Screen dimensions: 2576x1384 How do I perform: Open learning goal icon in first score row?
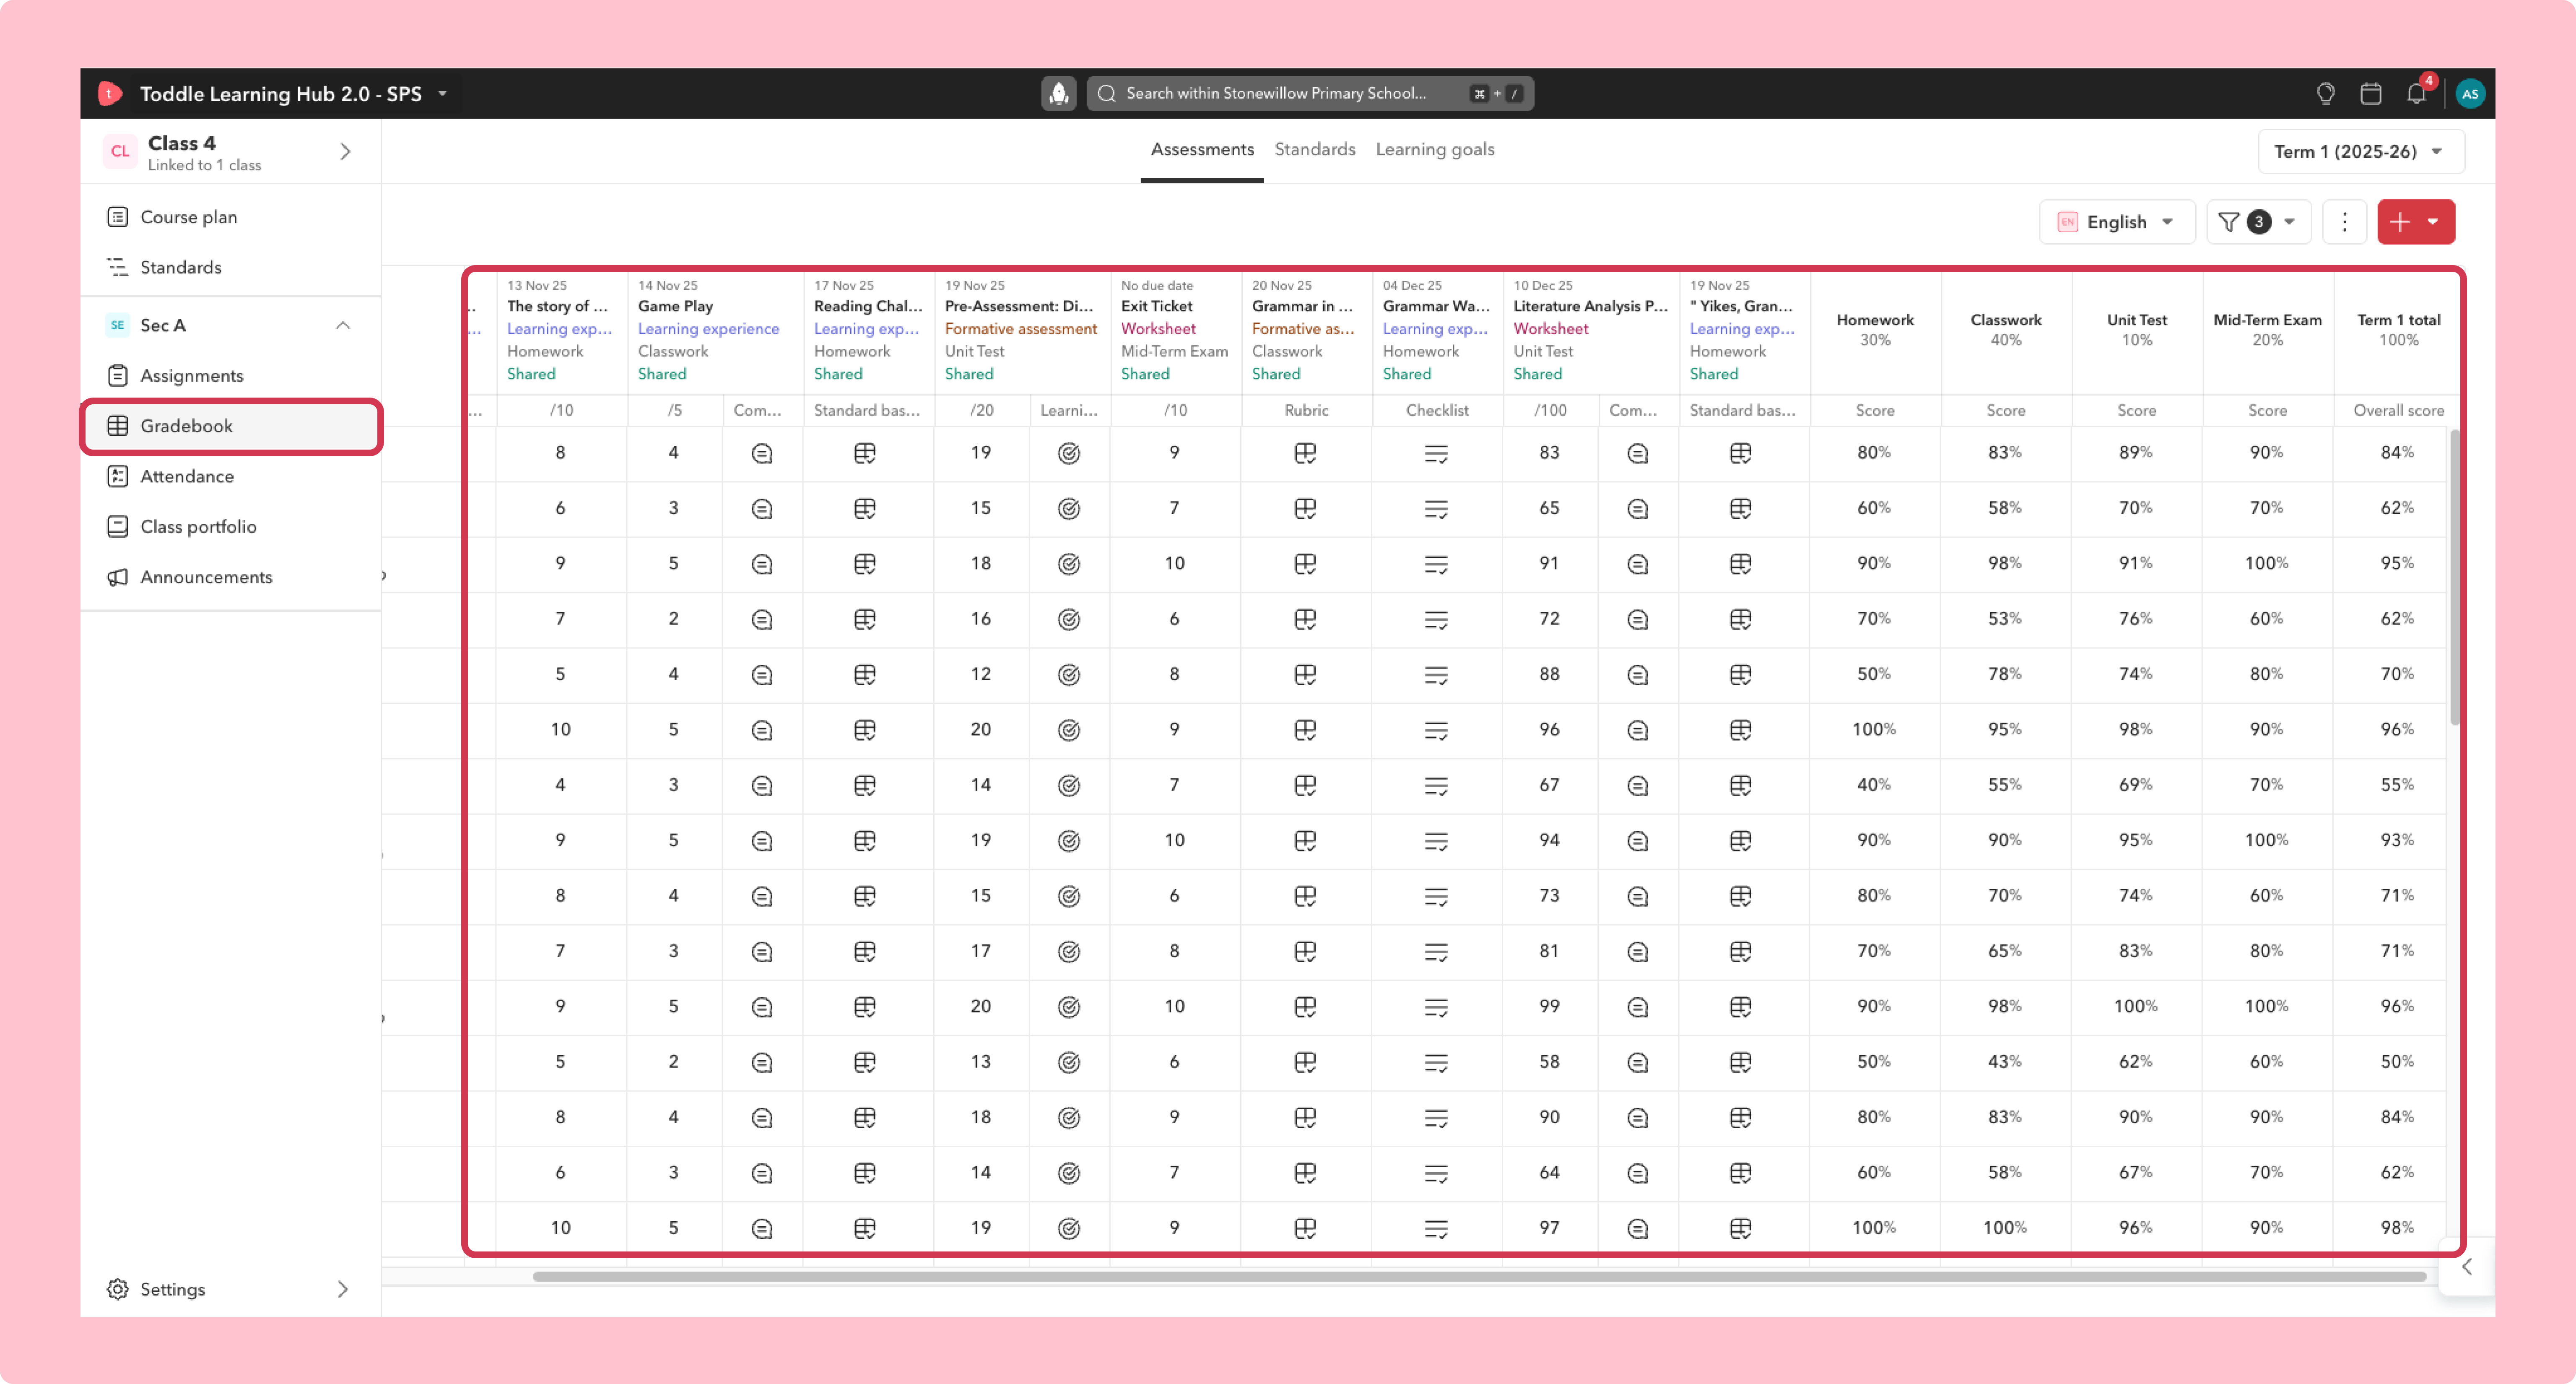click(1069, 454)
